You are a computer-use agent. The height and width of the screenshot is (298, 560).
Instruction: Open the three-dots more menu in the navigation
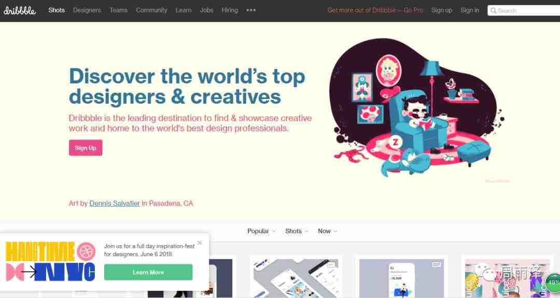[x=251, y=10]
